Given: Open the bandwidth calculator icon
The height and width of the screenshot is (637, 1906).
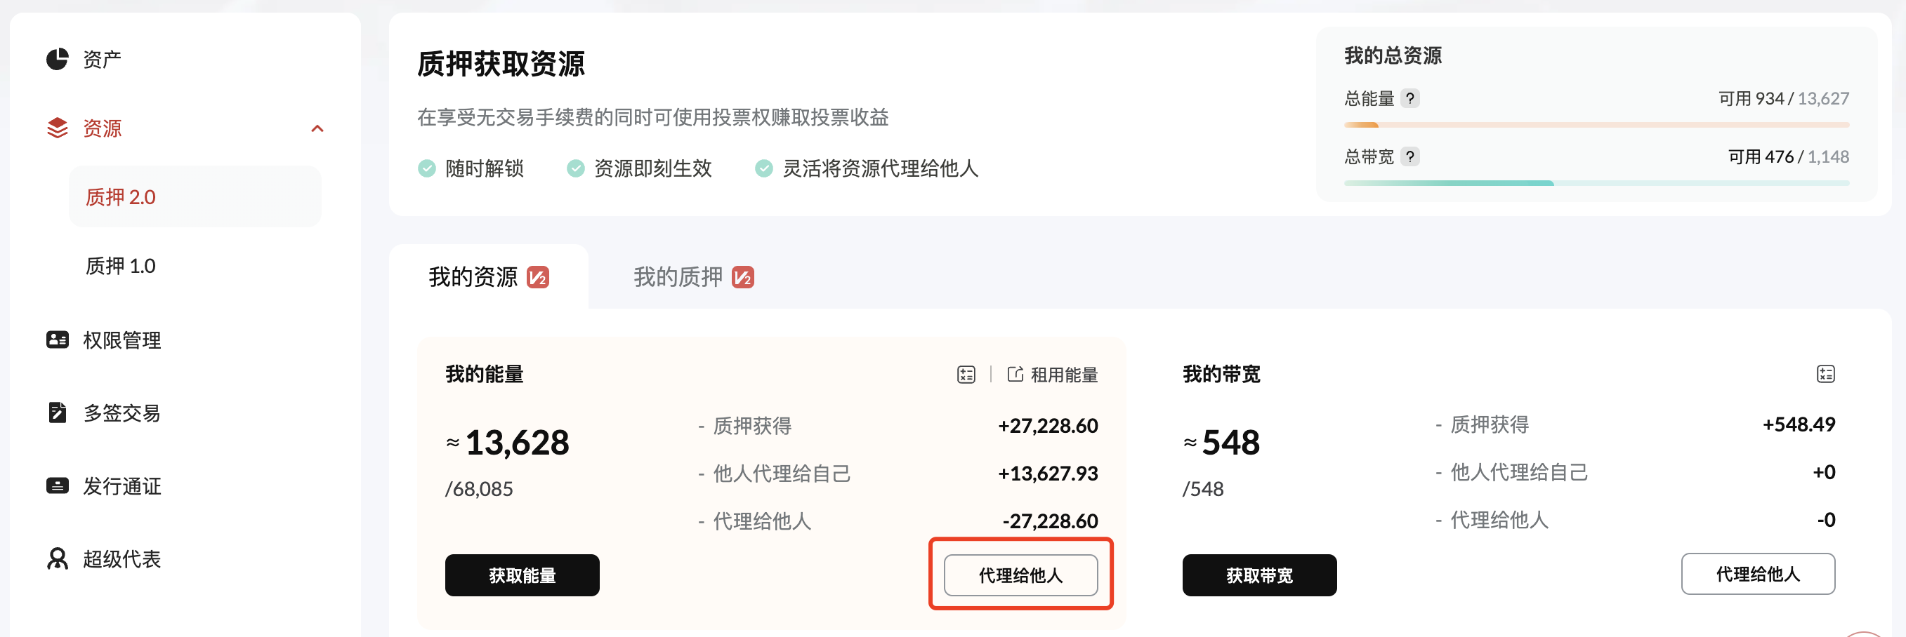Looking at the screenshot, I should pos(1825,374).
